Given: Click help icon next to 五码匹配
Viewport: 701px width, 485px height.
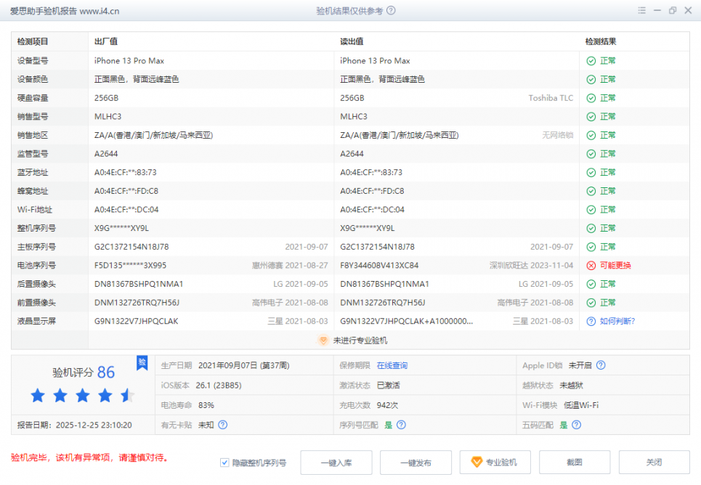Looking at the screenshot, I should point(578,425).
